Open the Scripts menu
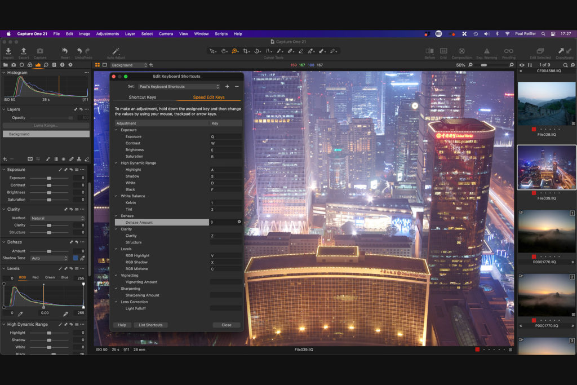Image resolution: width=577 pixels, height=385 pixels. 221,34
